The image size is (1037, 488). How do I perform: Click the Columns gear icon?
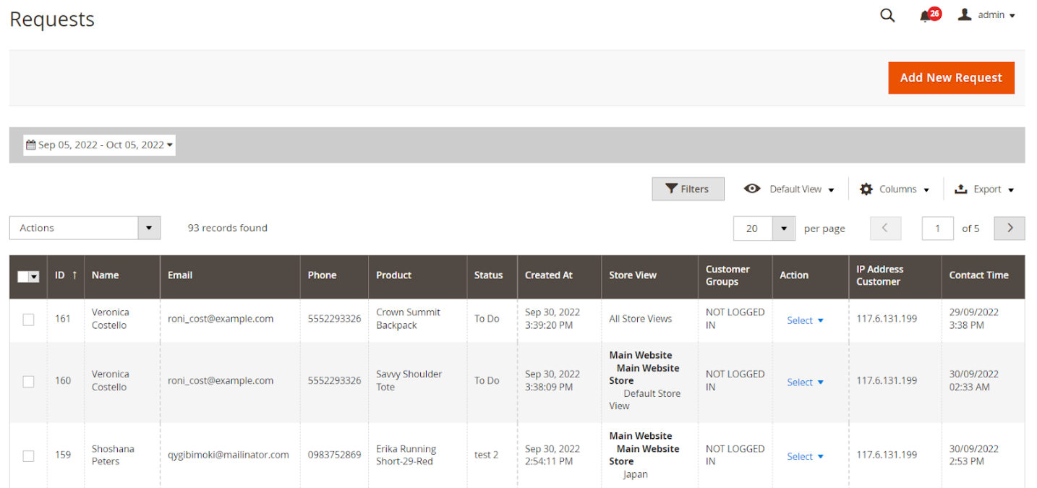pos(866,189)
